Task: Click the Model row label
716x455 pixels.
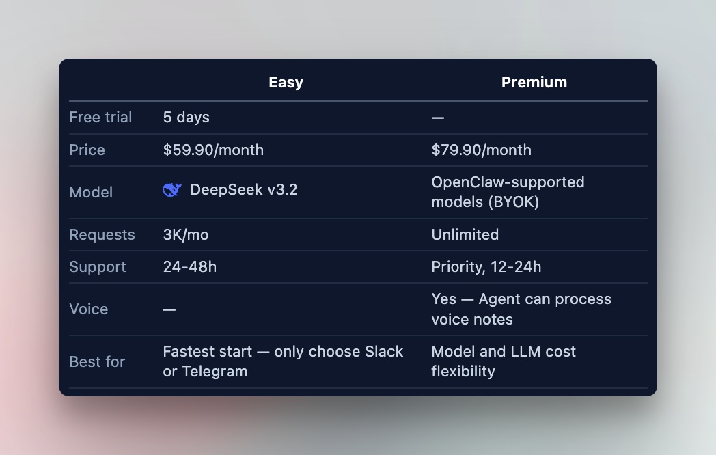Action: 91,193
